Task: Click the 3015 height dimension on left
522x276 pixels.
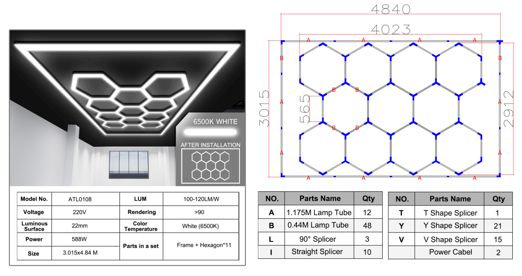Action: click(x=265, y=109)
